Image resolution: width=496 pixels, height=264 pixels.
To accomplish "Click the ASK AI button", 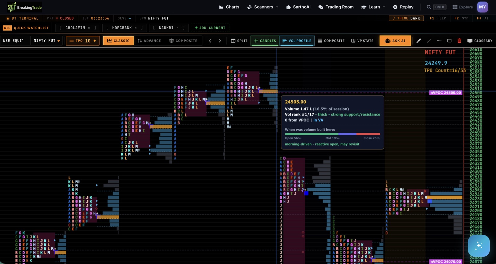I will point(395,41).
